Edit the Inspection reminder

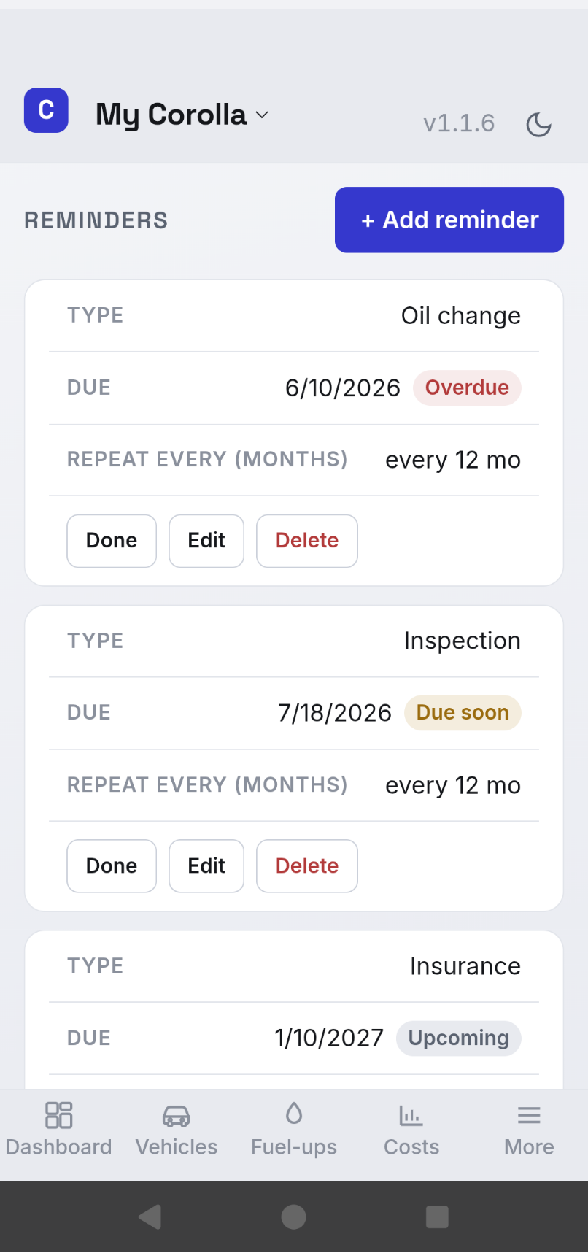pos(206,866)
